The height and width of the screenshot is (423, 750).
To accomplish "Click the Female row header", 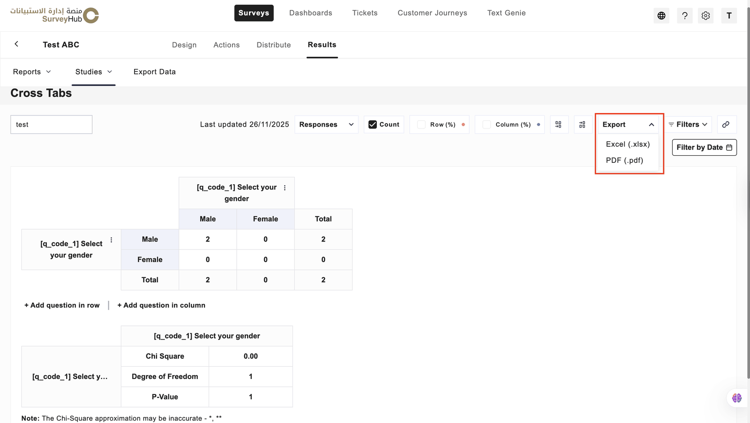I will click(x=150, y=259).
